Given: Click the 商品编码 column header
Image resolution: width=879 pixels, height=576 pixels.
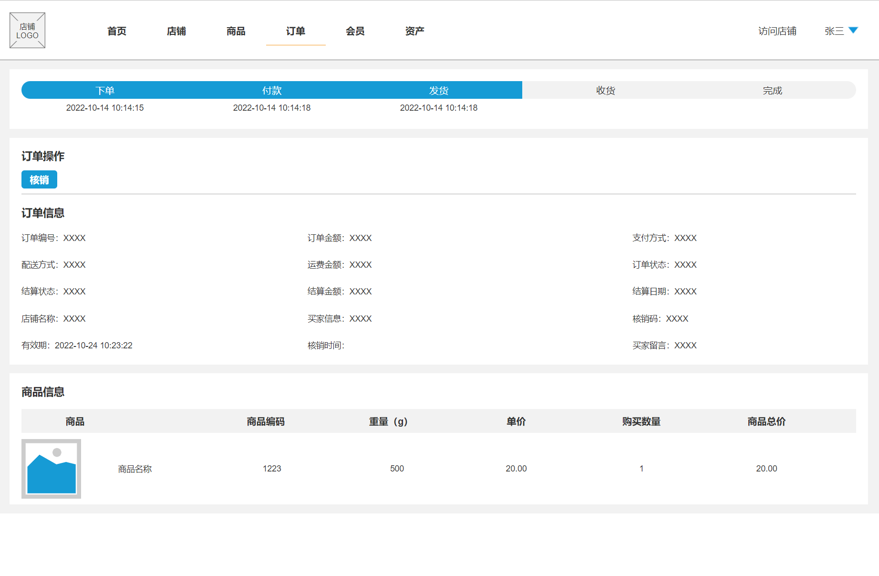Looking at the screenshot, I should pos(265,421).
